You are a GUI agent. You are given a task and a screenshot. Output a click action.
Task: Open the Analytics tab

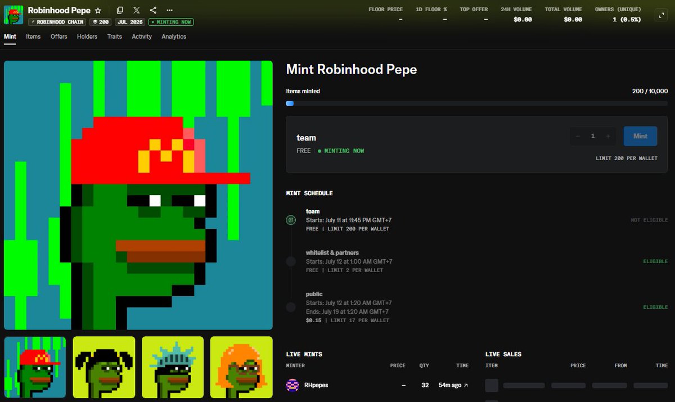coord(174,37)
